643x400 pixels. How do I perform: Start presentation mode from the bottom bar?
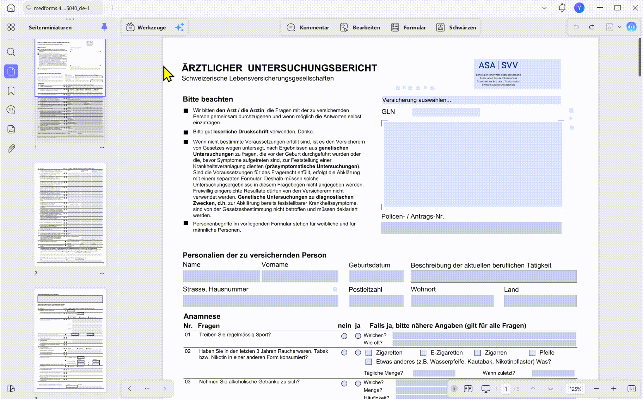(486, 389)
